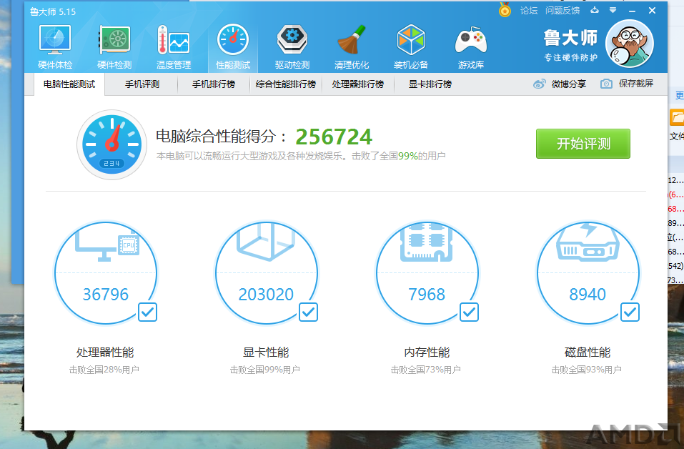
Task: Click the processor score 36796
Action: tap(106, 295)
